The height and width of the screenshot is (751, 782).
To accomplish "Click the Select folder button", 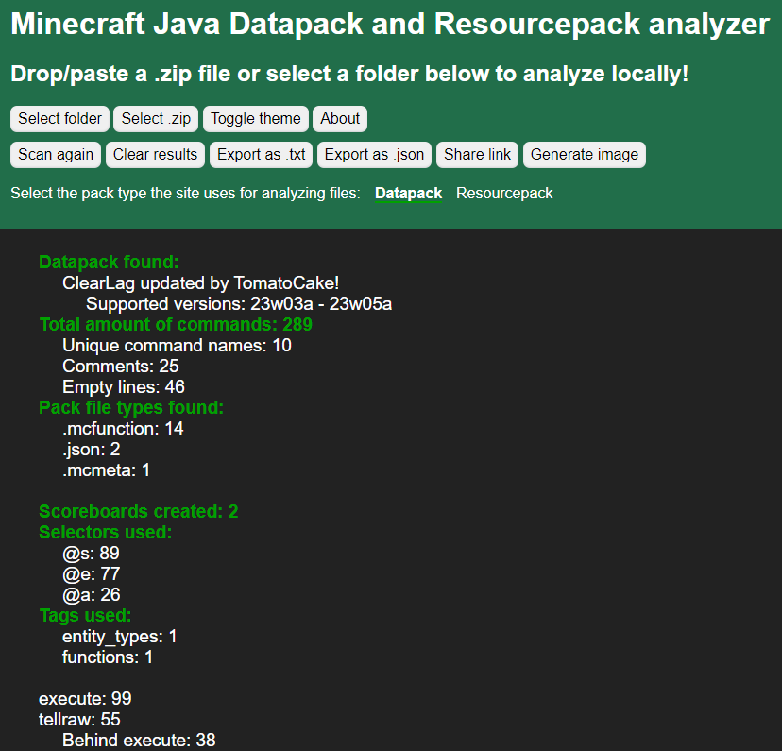I will click(x=59, y=118).
